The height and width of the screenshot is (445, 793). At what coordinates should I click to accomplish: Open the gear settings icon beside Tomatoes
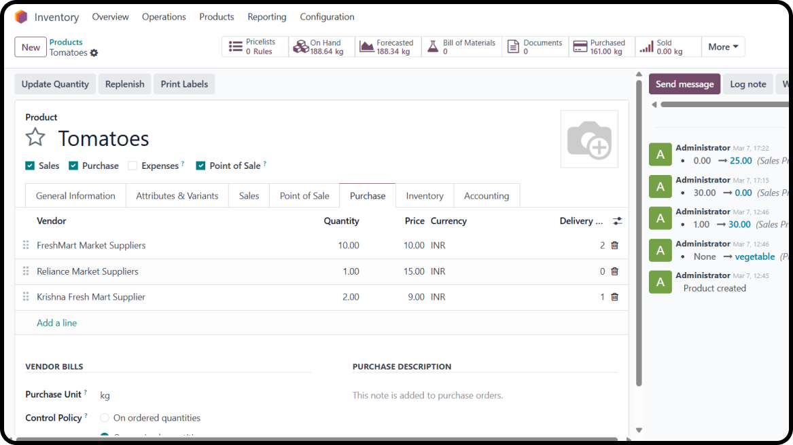pyautogui.click(x=94, y=53)
